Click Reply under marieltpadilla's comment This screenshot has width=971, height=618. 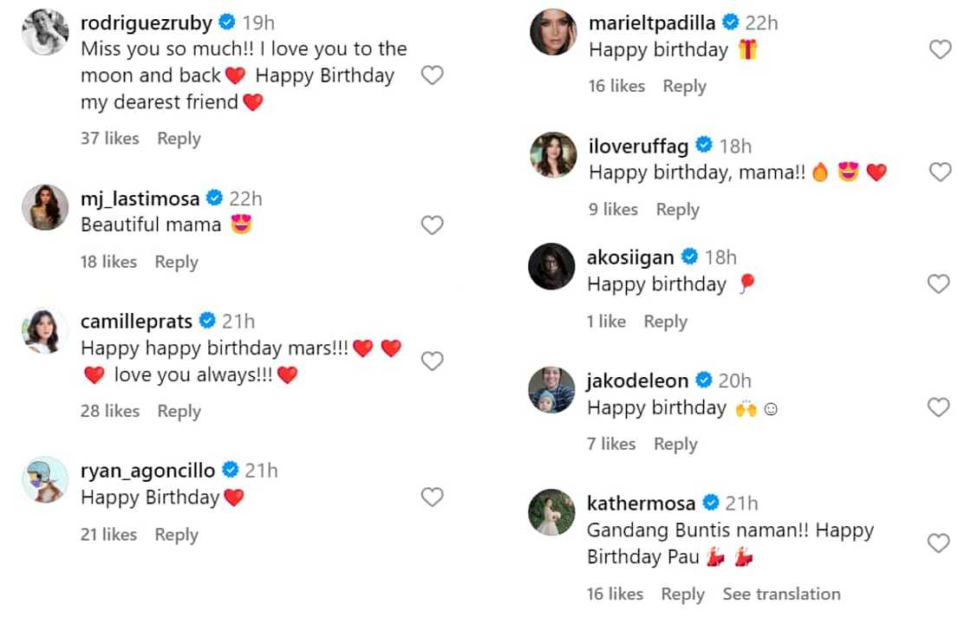[684, 86]
